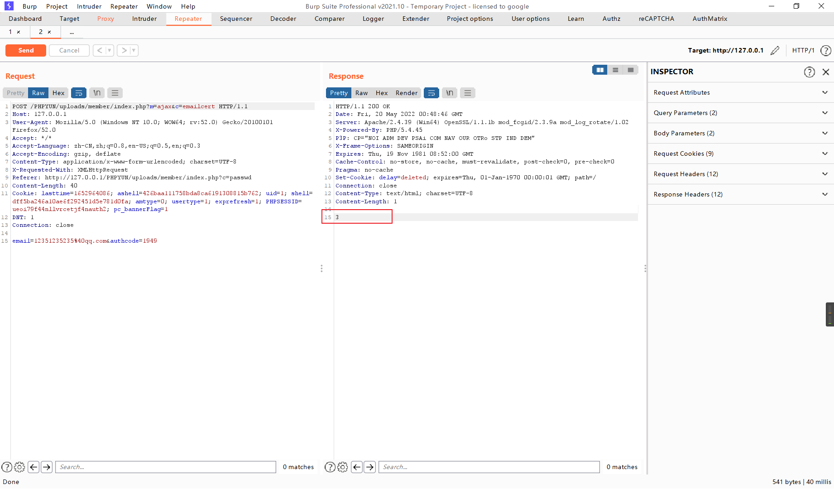The height and width of the screenshot is (489, 834).
Task: Select the side-by-side layout icon above Response
Action: pyautogui.click(x=599, y=70)
